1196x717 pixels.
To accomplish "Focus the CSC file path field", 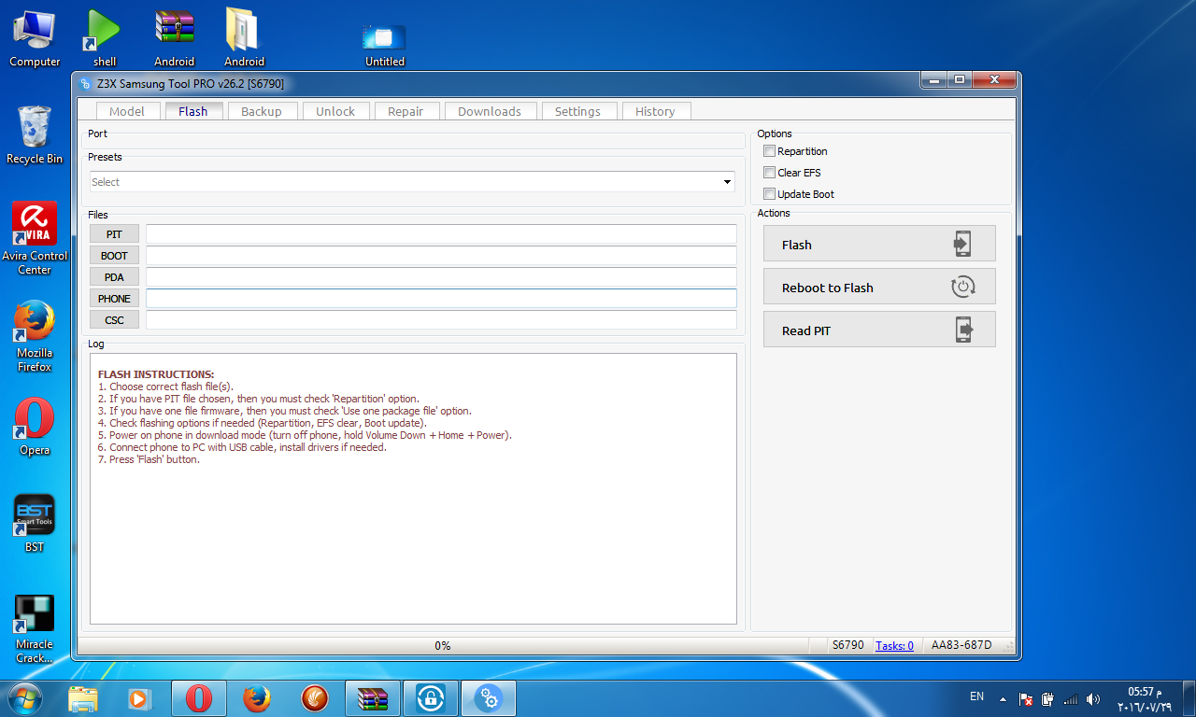I will point(441,320).
